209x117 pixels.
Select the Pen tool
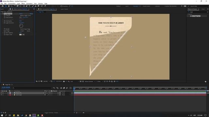(27, 6)
